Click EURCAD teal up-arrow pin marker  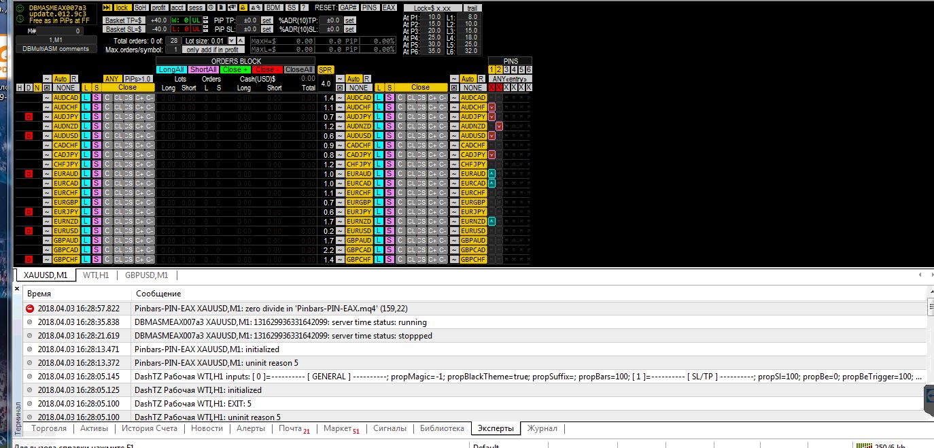(x=491, y=184)
